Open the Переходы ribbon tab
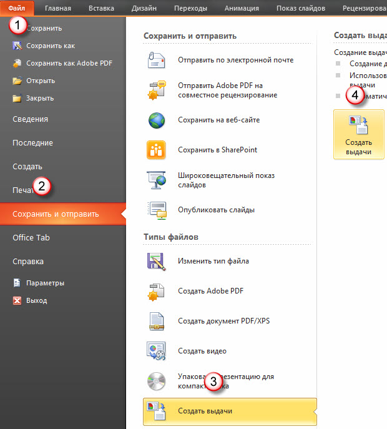387x429 pixels. tap(190, 8)
